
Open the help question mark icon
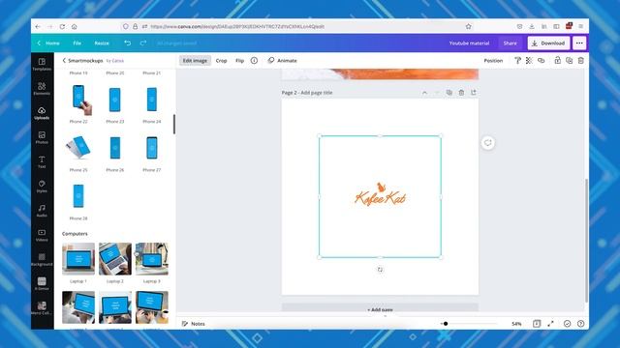[581, 324]
